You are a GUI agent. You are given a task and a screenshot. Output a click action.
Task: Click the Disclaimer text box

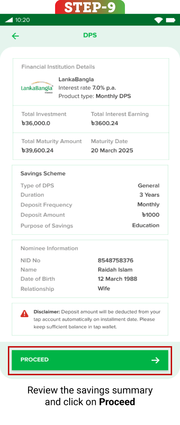click(90, 319)
